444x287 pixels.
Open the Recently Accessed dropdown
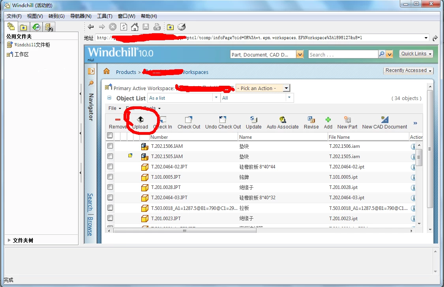[408, 70]
